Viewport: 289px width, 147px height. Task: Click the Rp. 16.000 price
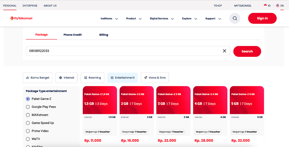pos(130,141)
